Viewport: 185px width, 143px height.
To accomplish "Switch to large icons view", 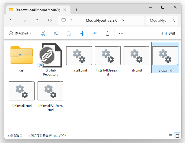I will 177,136.
